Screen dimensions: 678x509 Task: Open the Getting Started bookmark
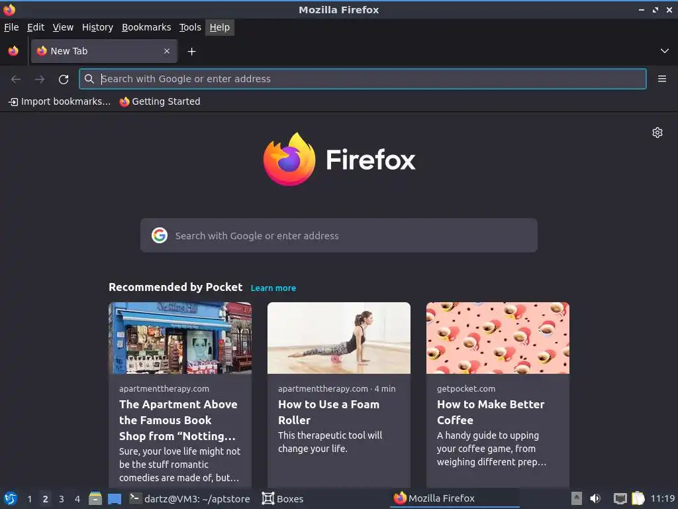coord(160,101)
